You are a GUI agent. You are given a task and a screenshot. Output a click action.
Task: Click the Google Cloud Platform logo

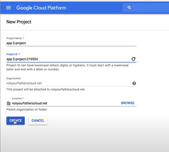(41, 8)
